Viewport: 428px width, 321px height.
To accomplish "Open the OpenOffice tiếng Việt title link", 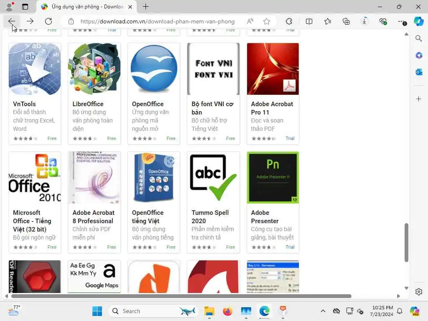I will point(148,217).
